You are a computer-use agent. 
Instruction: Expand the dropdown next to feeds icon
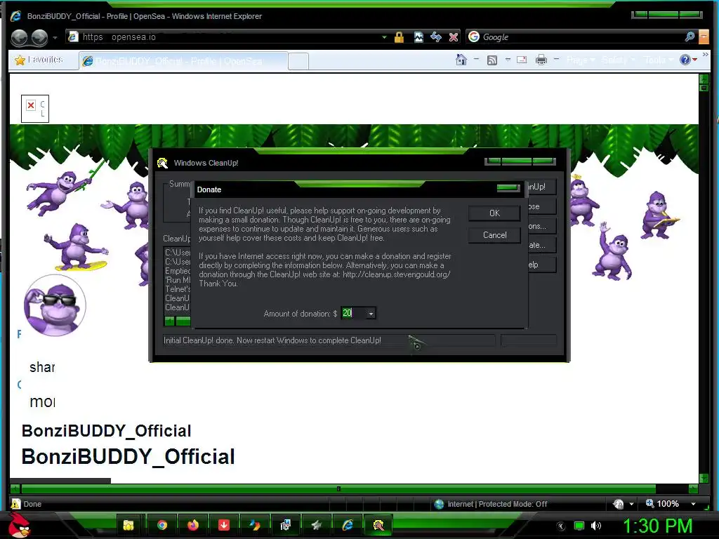coord(508,60)
